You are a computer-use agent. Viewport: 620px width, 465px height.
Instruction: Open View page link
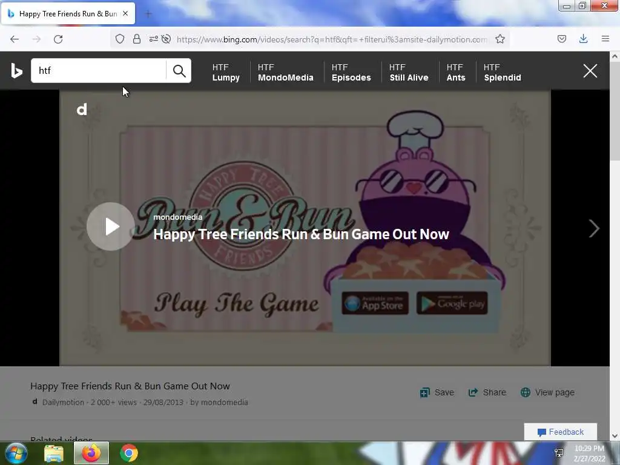tap(547, 392)
